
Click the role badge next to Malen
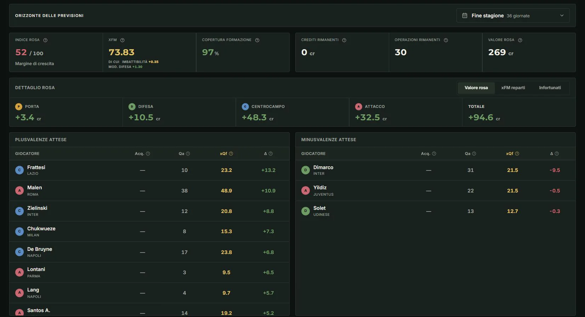19,191
